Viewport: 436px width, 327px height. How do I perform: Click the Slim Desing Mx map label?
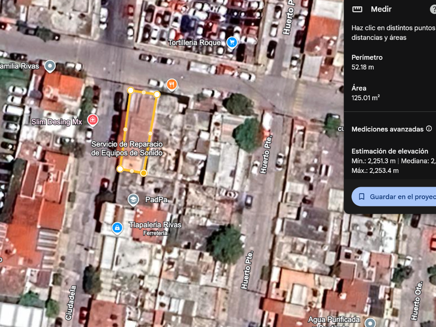pos(57,122)
